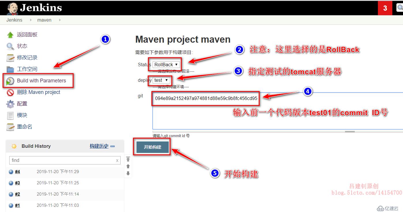Click the 重命名 notepad icon
This screenshot has height=212, width=403.
[10, 127]
